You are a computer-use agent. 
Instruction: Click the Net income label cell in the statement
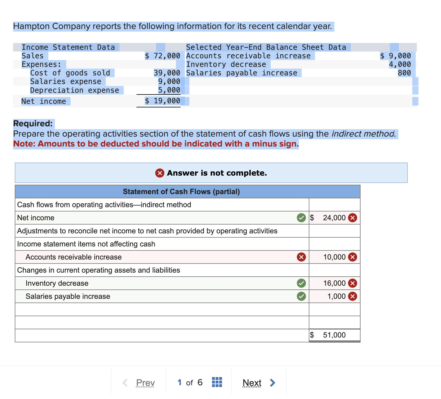(x=162, y=218)
